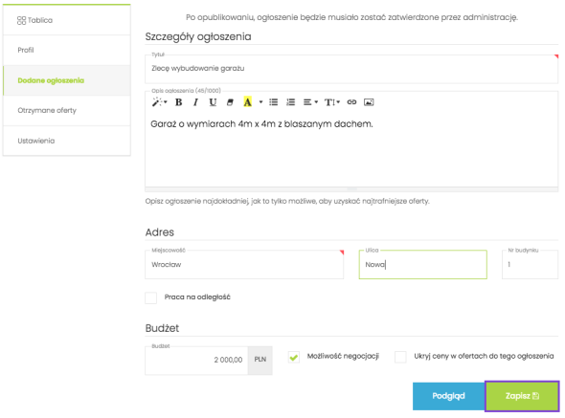The height and width of the screenshot is (418, 565).
Task: Open the paragraph alignment dropdown
Action: click(x=310, y=102)
